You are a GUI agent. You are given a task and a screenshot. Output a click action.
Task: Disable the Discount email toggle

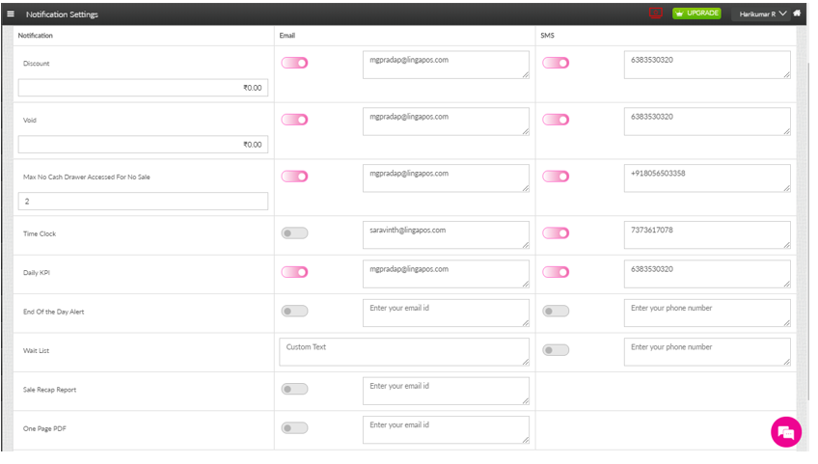(x=294, y=63)
